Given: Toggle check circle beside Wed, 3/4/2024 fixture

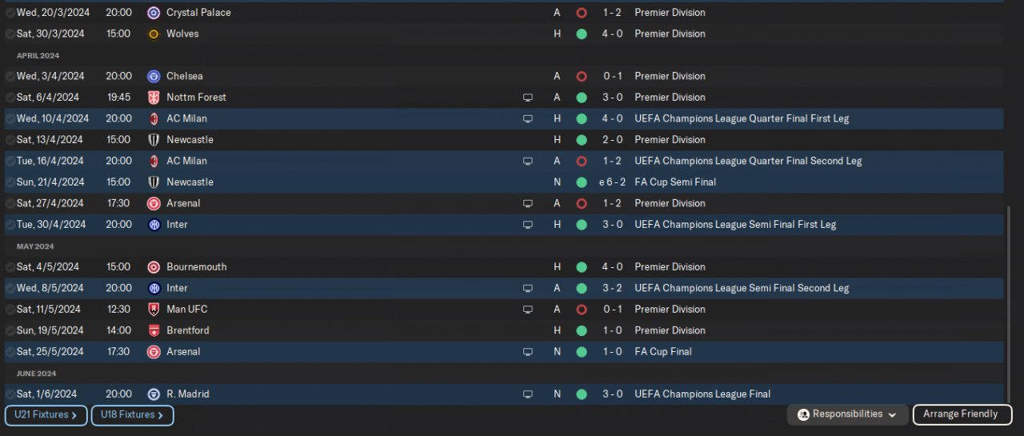Looking at the screenshot, I should click(x=10, y=77).
